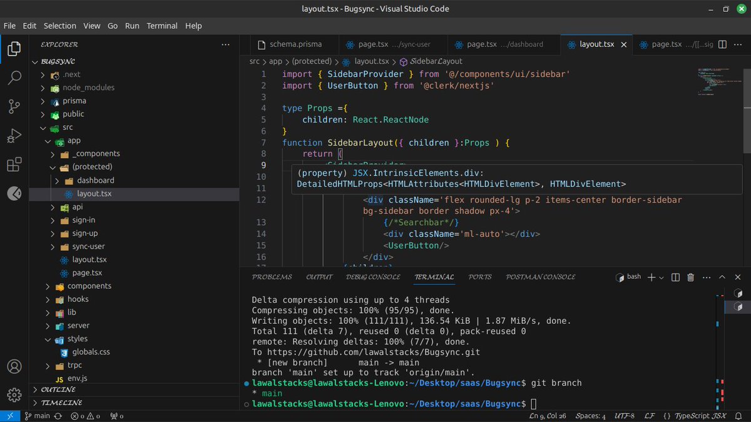Open the Accounts icon in the activity bar
This screenshot has height=422, width=751.
(x=14, y=367)
